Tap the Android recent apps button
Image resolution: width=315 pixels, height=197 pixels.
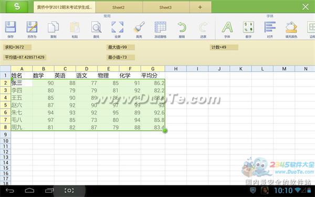(x=49, y=190)
